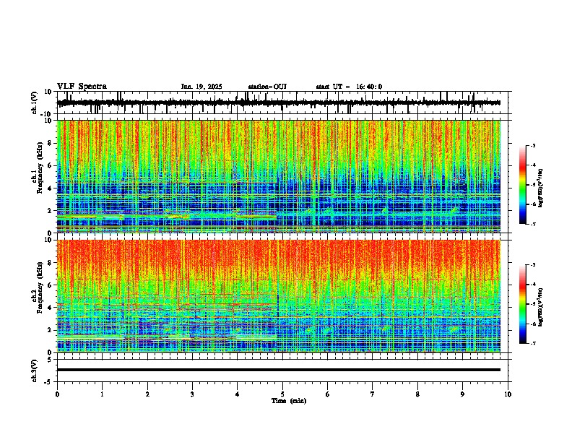Click the "-7" label on ch.1 colorbar

pyautogui.click(x=532, y=224)
